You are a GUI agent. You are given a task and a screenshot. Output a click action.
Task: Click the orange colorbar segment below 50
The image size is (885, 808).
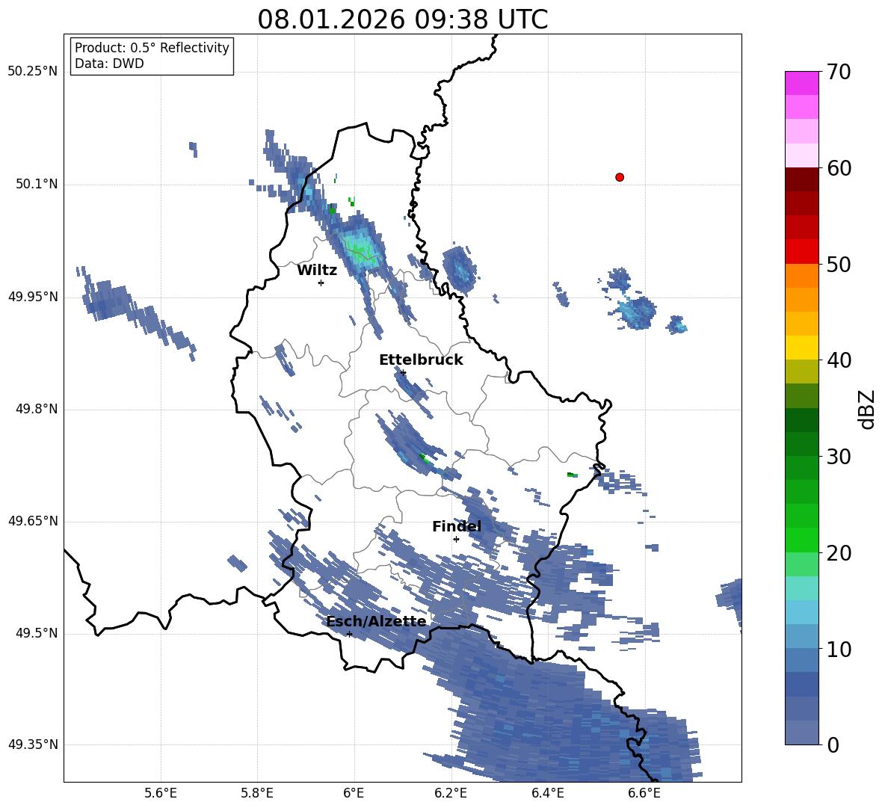pyautogui.click(x=801, y=276)
